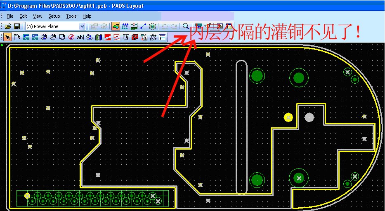Show the Dimensioning Toolbar
The height and width of the screenshot is (211, 385).
(134, 26)
